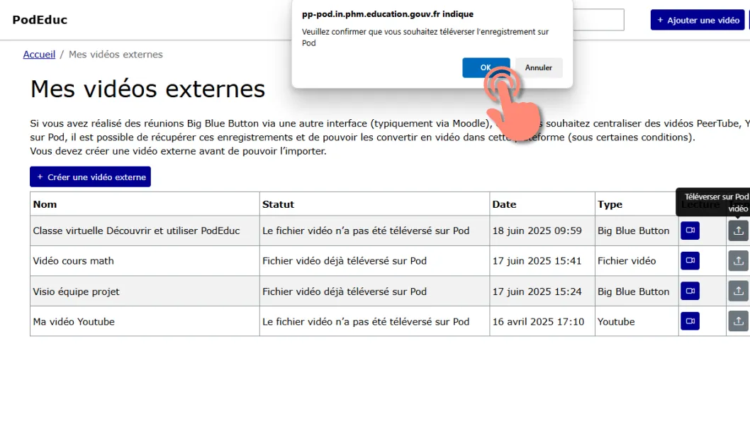Click the 'Youtube' type cell

click(637, 321)
